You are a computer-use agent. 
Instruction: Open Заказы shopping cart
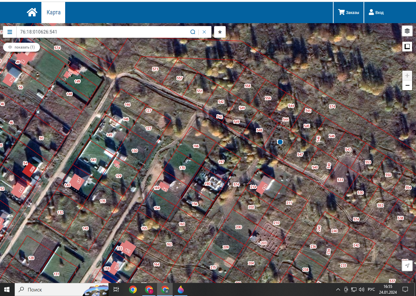pyautogui.click(x=349, y=12)
